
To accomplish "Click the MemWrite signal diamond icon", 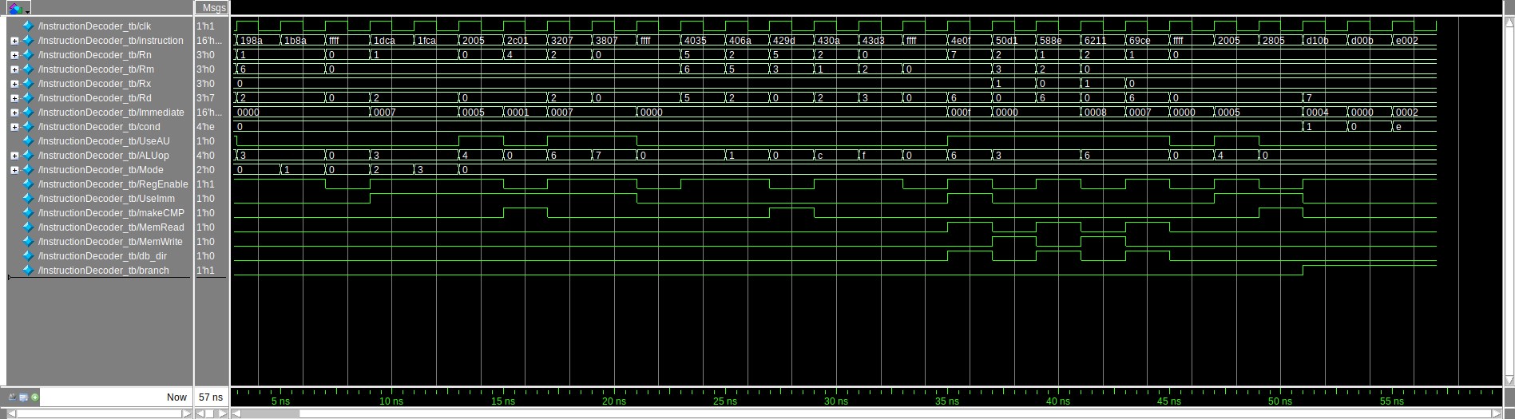I will pyautogui.click(x=29, y=242).
